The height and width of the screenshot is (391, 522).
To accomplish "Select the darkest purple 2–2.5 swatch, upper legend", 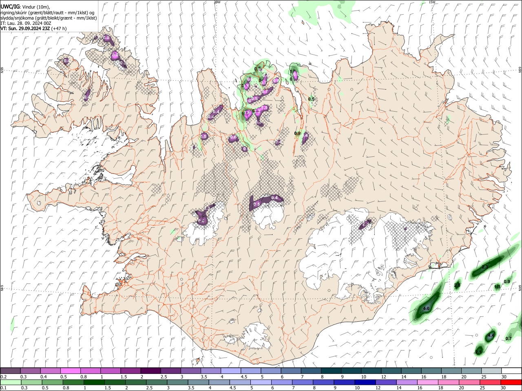I will pos(150,371).
